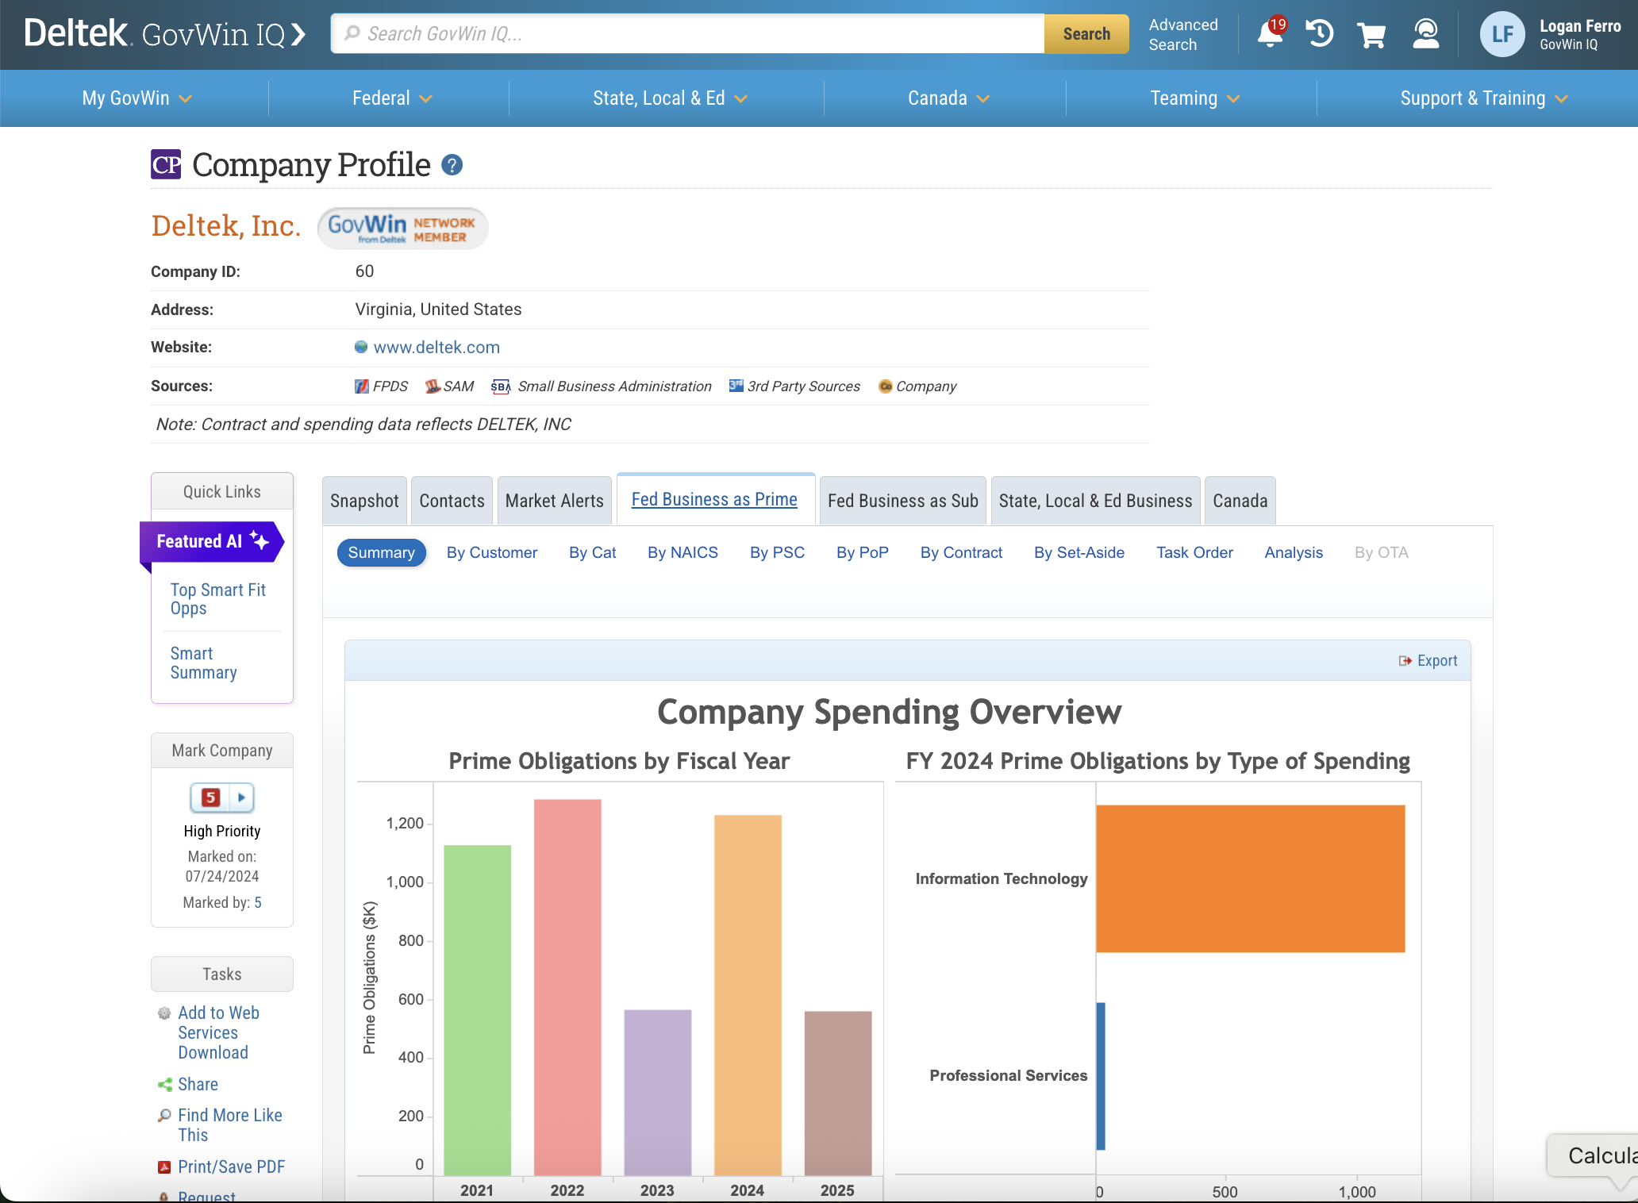The width and height of the screenshot is (1638, 1203).
Task: Click the SAM source icon
Action: (x=433, y=386)
